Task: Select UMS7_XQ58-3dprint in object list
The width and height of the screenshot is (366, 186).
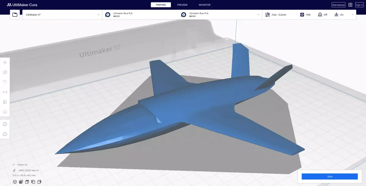Action: coord(29,170)
